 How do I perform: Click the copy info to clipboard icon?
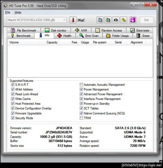[100, 20]
